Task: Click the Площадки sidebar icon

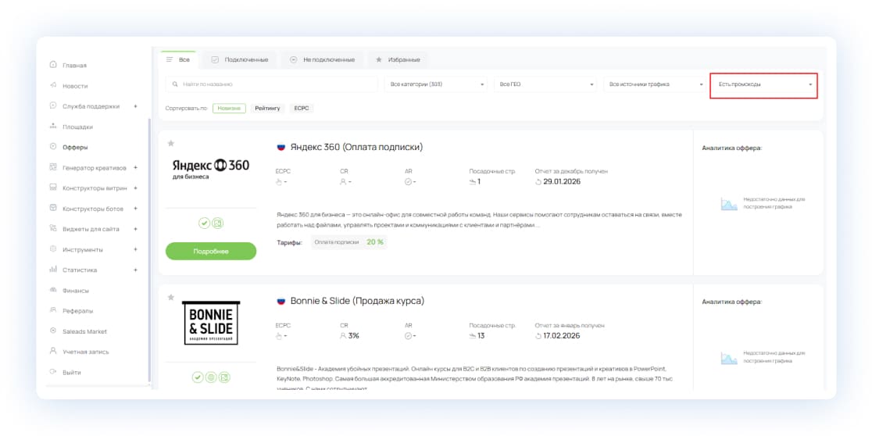Action: (53, 126)
